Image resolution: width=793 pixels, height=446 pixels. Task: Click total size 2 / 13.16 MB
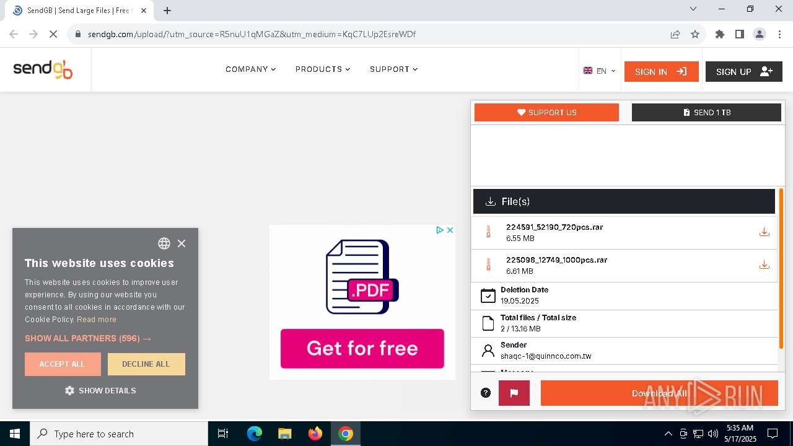coord(520,329)
